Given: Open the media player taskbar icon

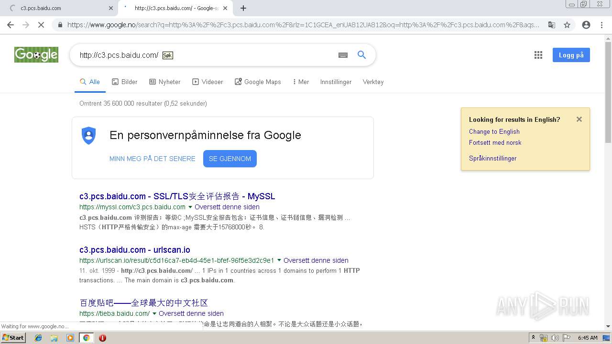Looking at the screenshot, I should [70, 338].
